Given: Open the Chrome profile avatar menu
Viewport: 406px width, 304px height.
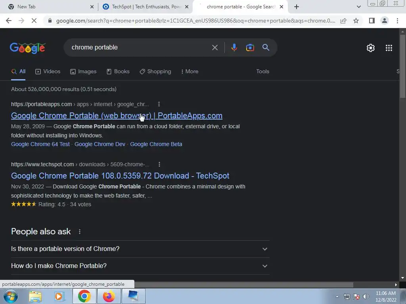Looking at the screenshot, I should [385, 21].
